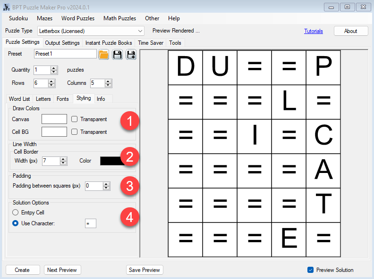Open the preset folder icon
Viewport: 374px width, 279px height.
click(104, 55)
